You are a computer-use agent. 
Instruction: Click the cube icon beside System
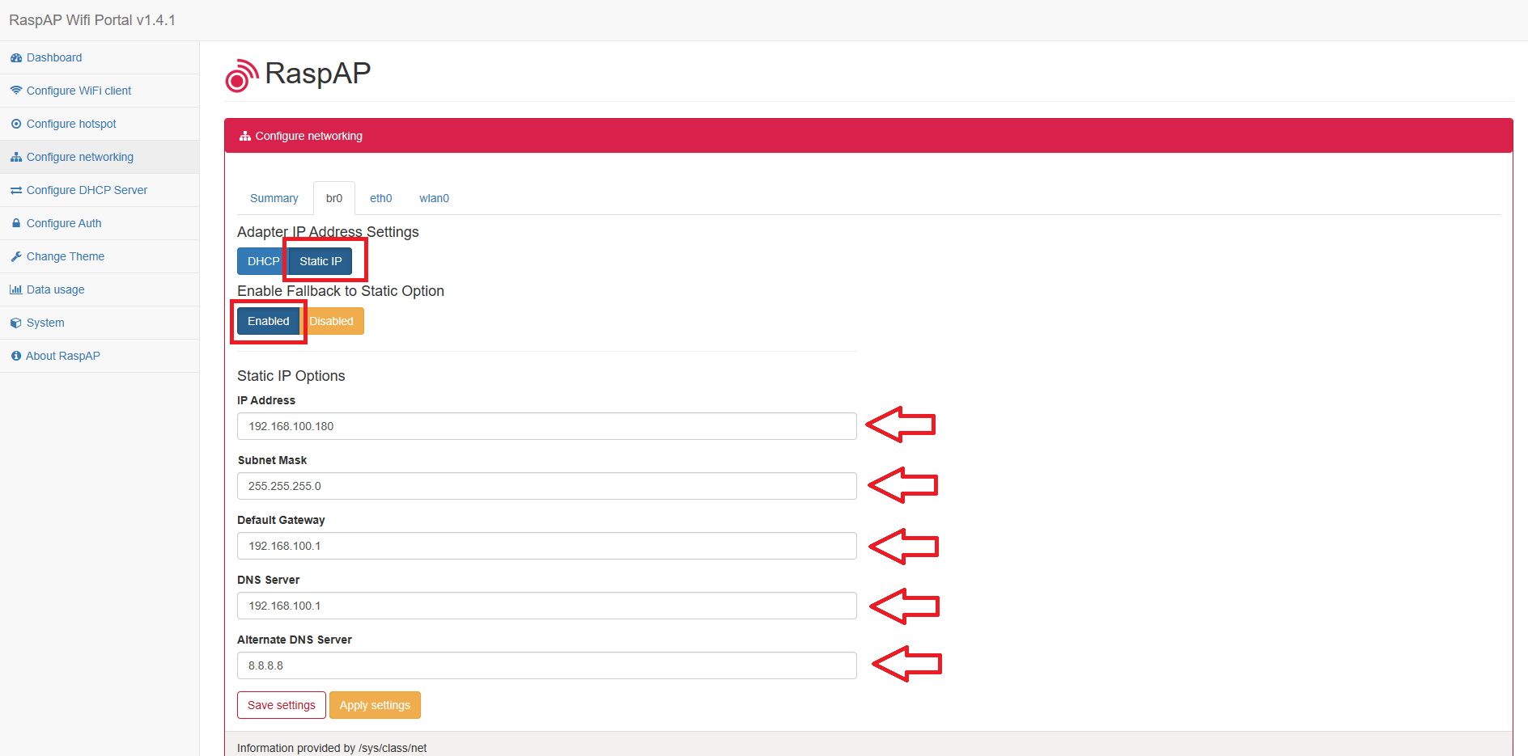[x=16, y=323]
